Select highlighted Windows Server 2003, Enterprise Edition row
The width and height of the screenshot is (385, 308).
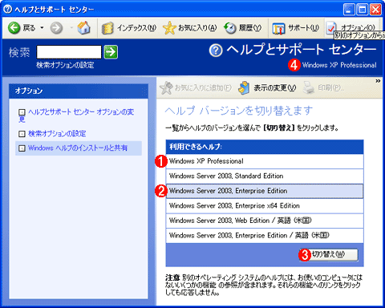[x=265, y=191]
